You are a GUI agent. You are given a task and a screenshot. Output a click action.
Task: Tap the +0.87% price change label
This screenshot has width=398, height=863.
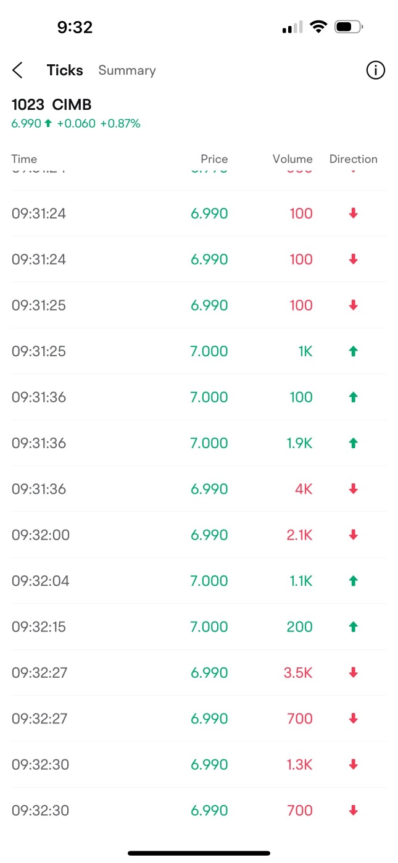(120, 123)
